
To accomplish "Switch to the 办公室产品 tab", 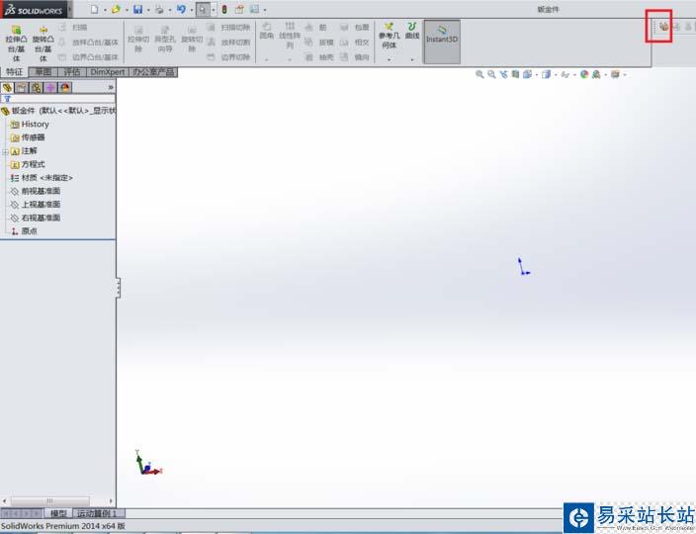I will 153,72.
